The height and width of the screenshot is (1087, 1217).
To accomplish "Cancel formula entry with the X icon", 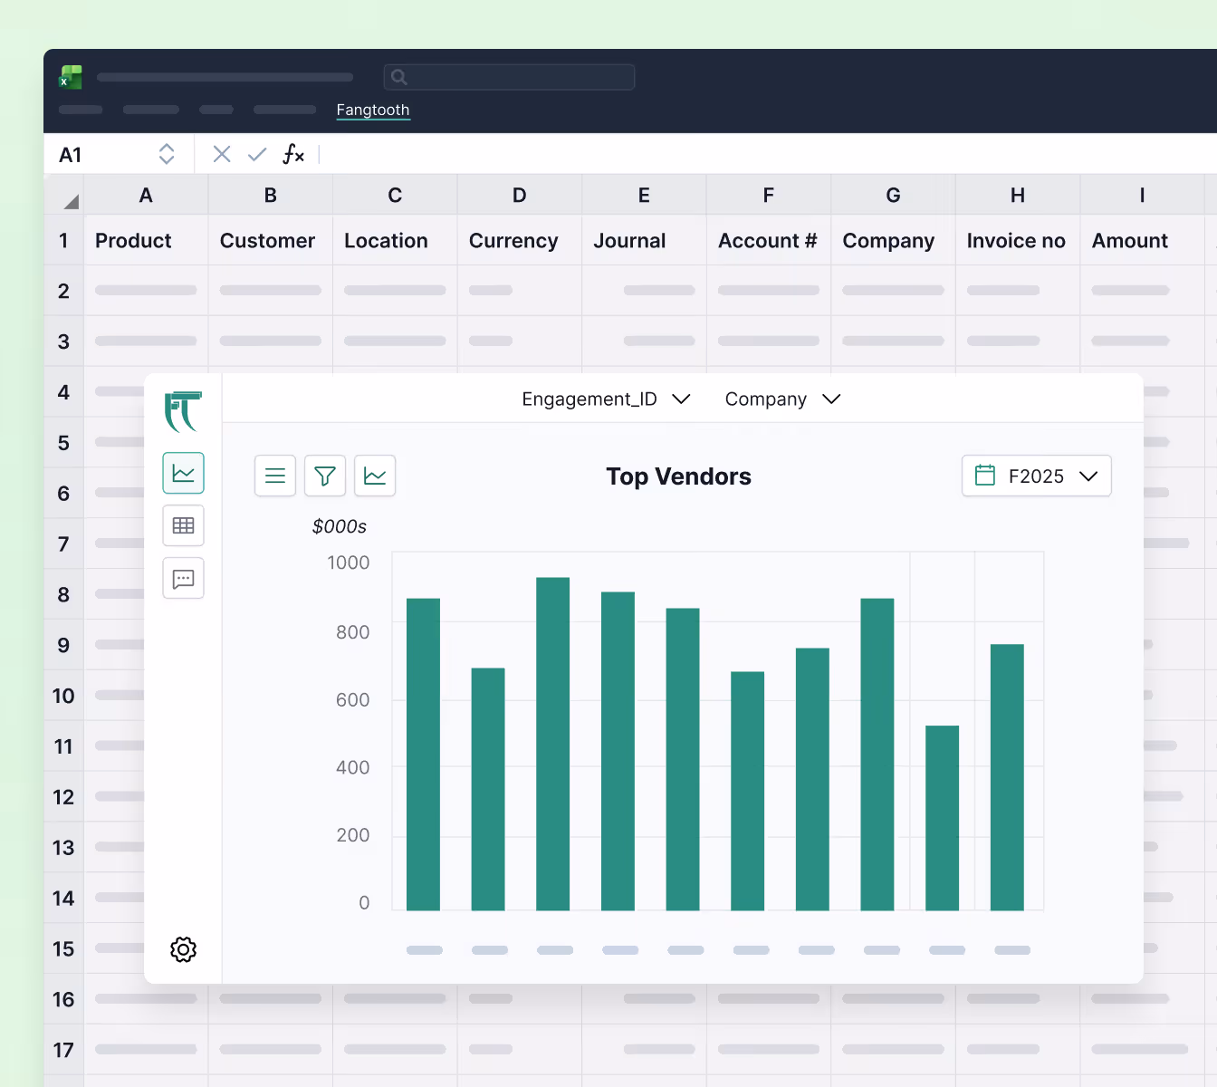I will [222, 154].
